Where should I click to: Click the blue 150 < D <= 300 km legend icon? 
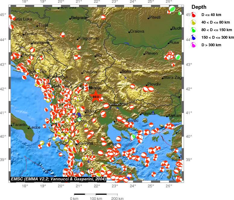tap(193, 37)
